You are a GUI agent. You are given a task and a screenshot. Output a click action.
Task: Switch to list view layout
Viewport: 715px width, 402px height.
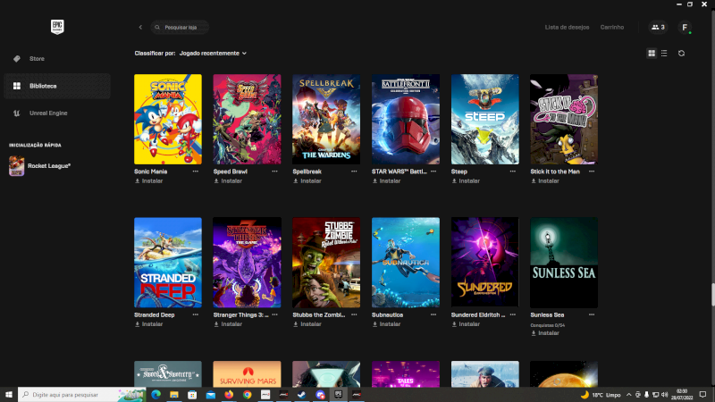(x=663, y=54)
